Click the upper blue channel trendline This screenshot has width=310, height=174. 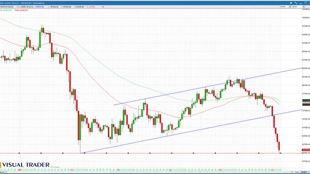(x=208, y=87)
